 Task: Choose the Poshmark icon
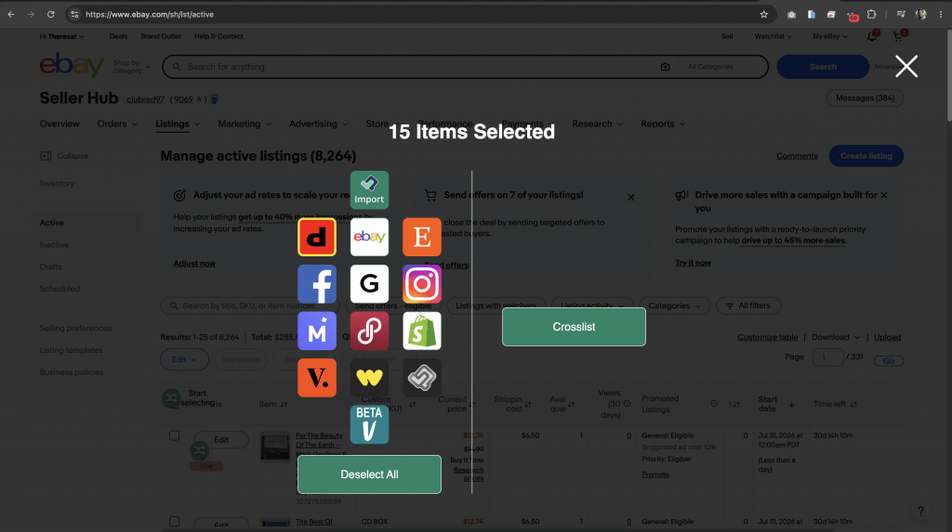click(369, 331)
